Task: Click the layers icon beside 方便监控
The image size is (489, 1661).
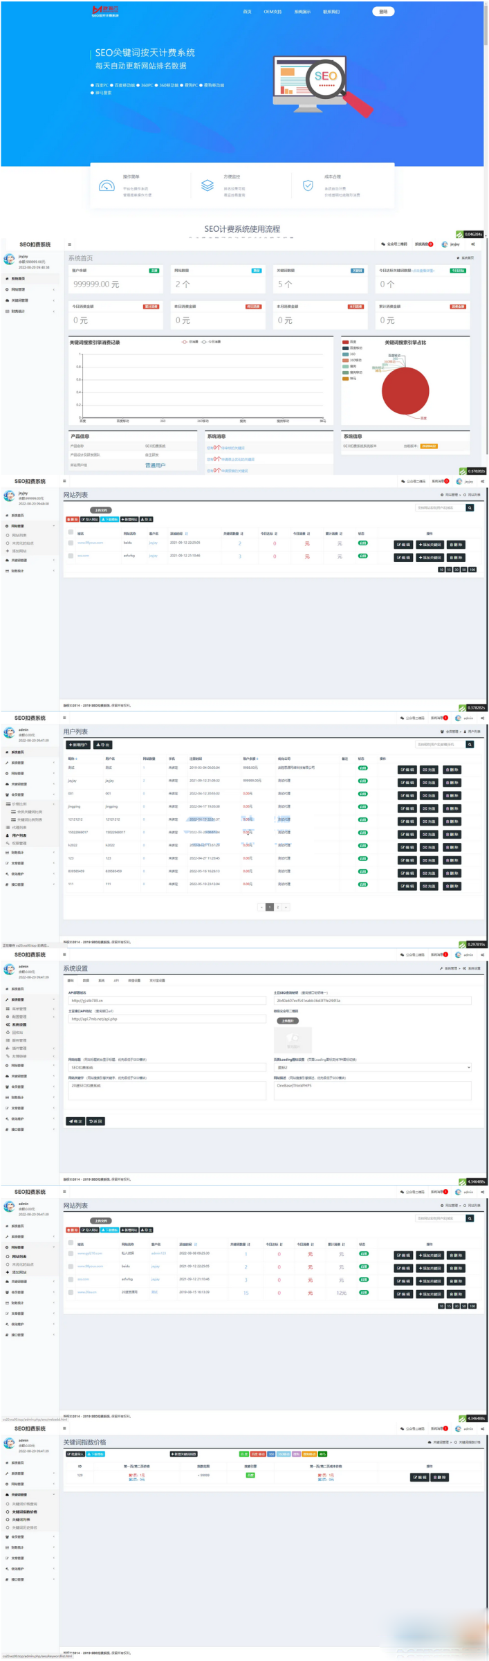Action: click(207, 185)
